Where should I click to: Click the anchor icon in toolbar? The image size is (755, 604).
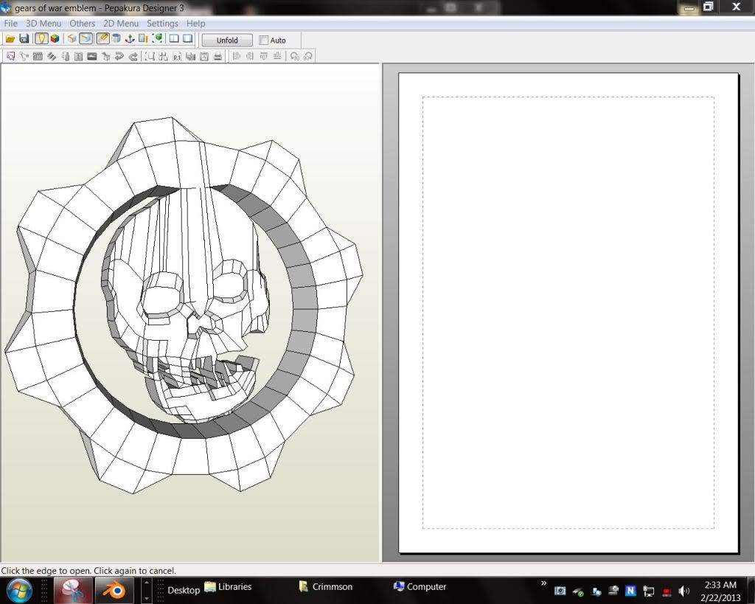tap(130, 39)
